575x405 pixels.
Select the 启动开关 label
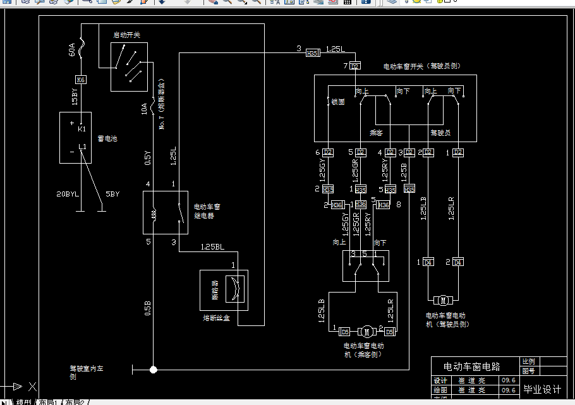tap(126, 35)
